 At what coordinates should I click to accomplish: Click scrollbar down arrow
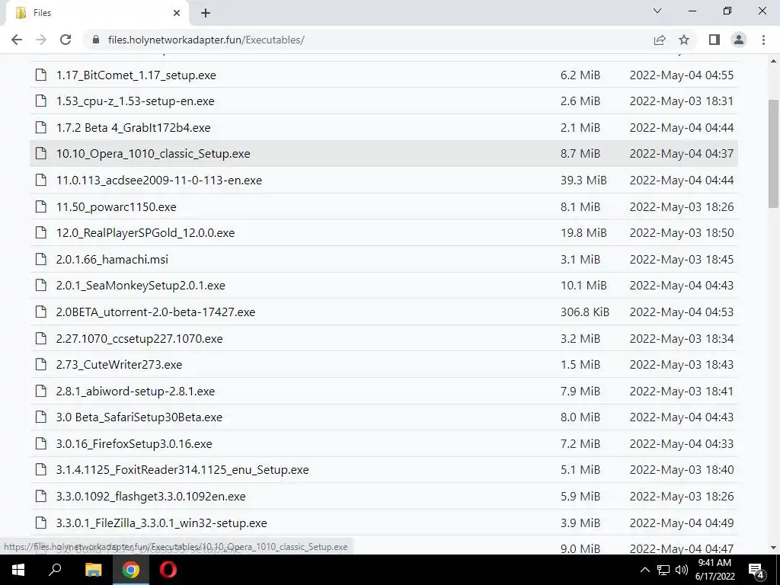774,548
